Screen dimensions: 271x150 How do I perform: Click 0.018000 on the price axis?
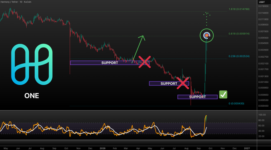pos(263,6)
